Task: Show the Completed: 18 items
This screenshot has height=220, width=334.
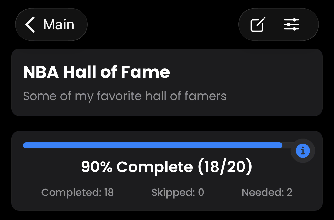Action: [x=77, y=193]
